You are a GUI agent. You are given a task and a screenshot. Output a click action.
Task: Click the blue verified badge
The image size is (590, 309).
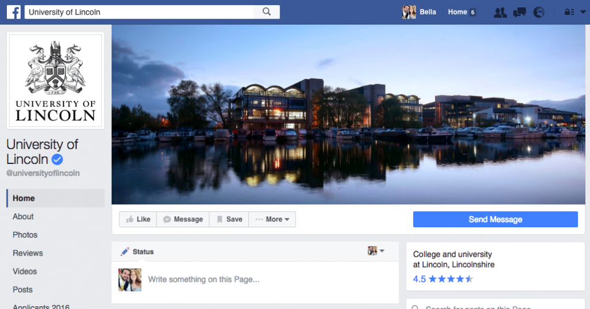tap(57, 160)
